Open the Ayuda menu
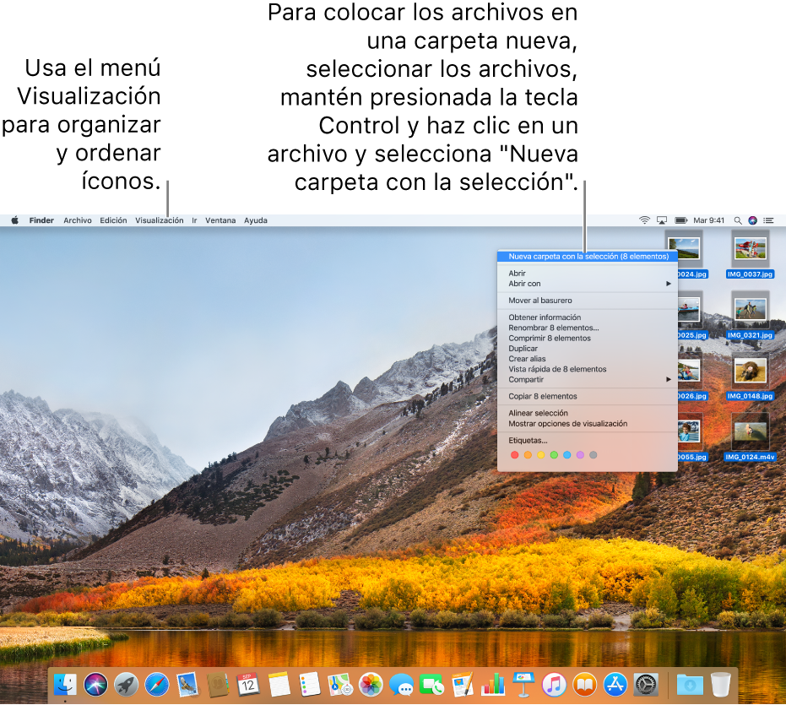This screenshot has width=786, height=705. click(x=256, y=220)
